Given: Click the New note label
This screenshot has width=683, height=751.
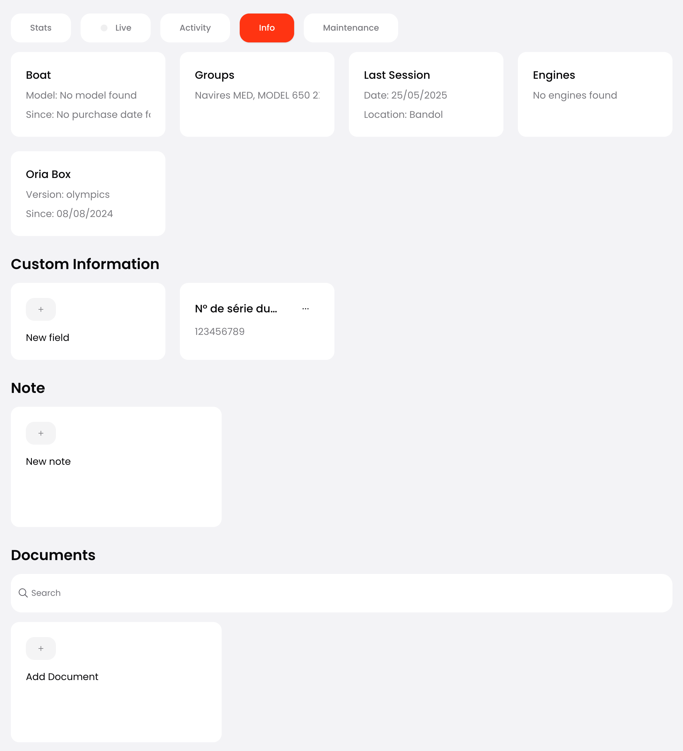Looking at the screenshot, I should pos(48,461).
